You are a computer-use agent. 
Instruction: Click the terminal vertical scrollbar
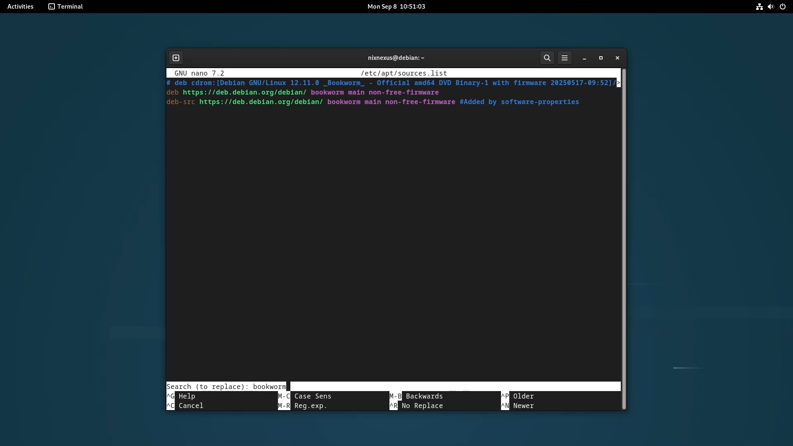(x=624, y=239)
